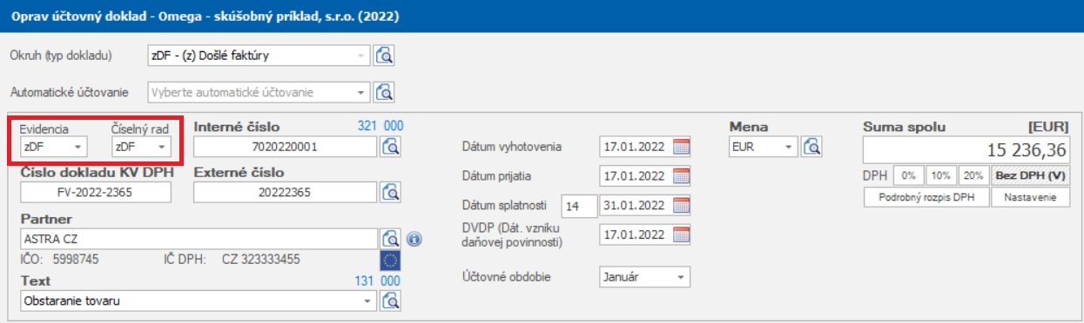
Task: Open lookup icon next to Okruh dropdown
Action: pos(385,56)
